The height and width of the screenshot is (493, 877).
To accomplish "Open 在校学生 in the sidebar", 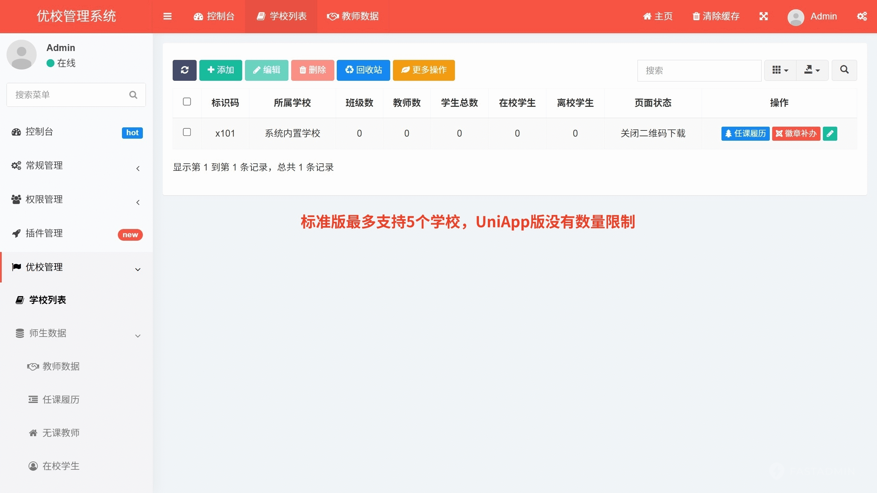I will click(x=76, y=466).
